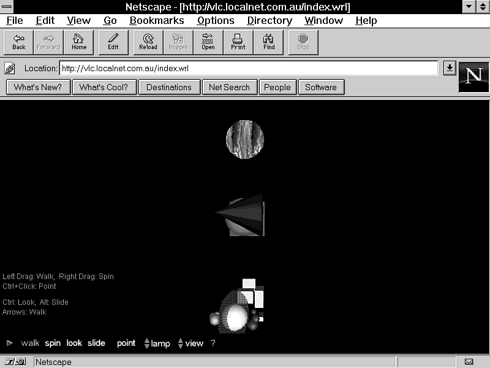Viewport: 490px width, 368px height.
Task: Switch to spin navigation mode
Action: [x=53, y=343]
